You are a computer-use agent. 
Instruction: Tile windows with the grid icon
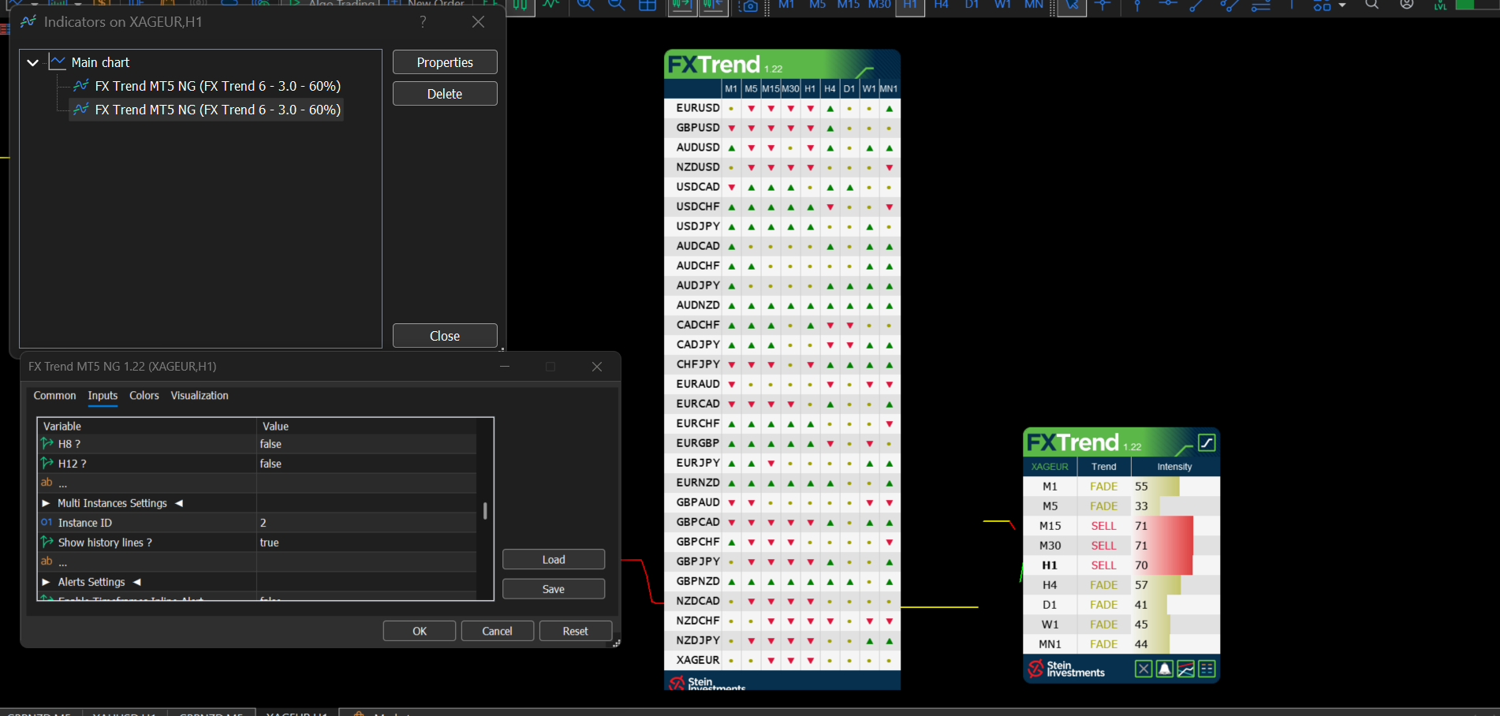click(x=647, y=6)
